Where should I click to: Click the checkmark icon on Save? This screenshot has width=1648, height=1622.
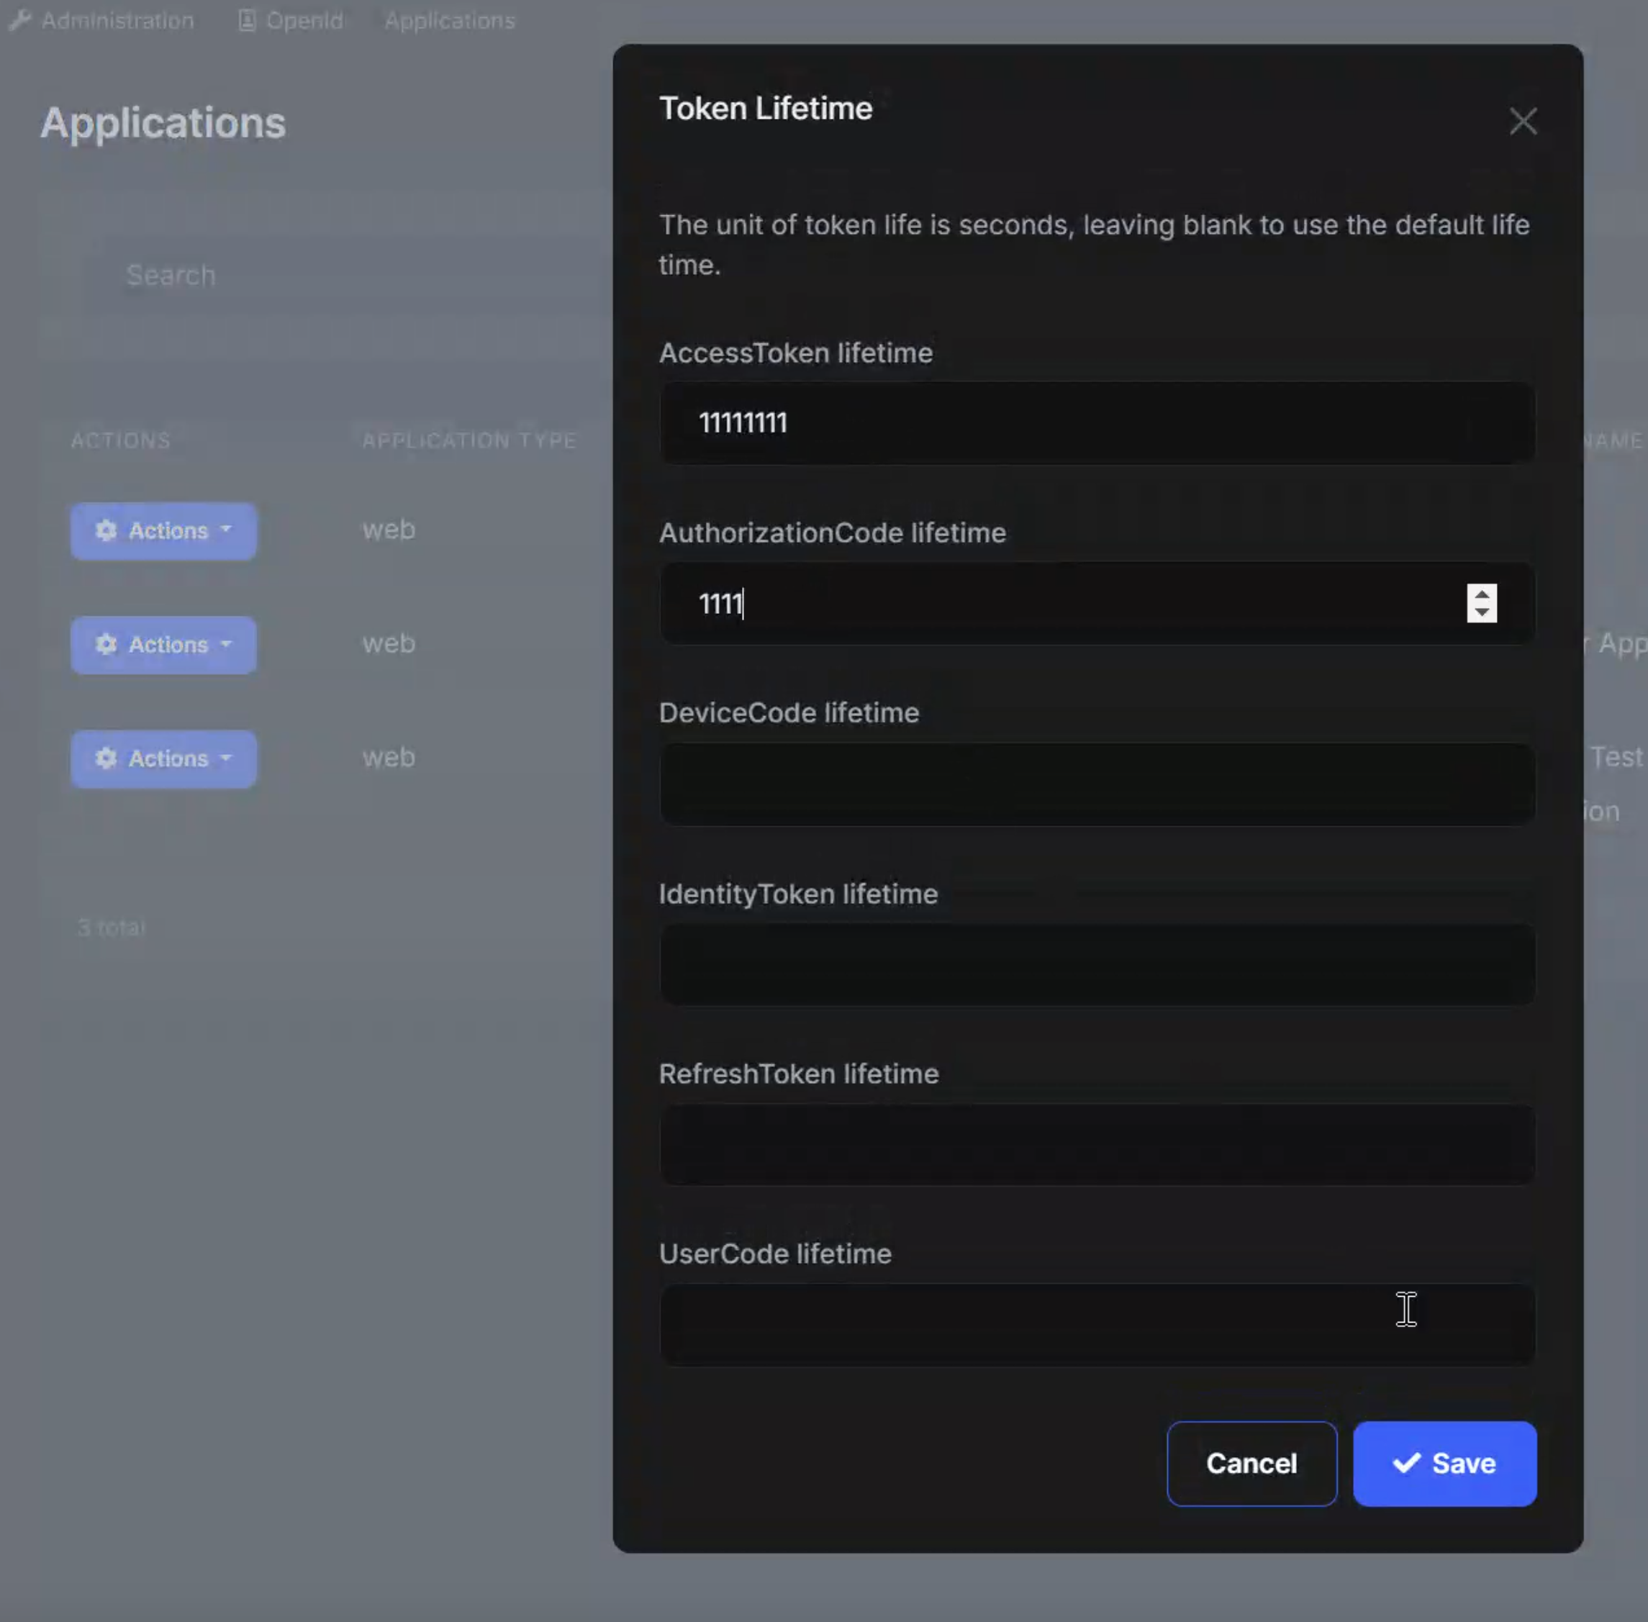click(1405, 1463)
